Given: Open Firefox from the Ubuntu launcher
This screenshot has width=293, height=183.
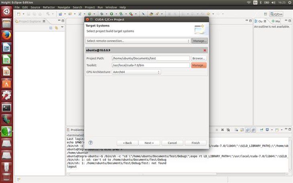Looking at the screenshot, I should (x=6, y=35).
